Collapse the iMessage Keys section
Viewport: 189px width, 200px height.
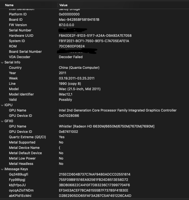pos(2,169)
